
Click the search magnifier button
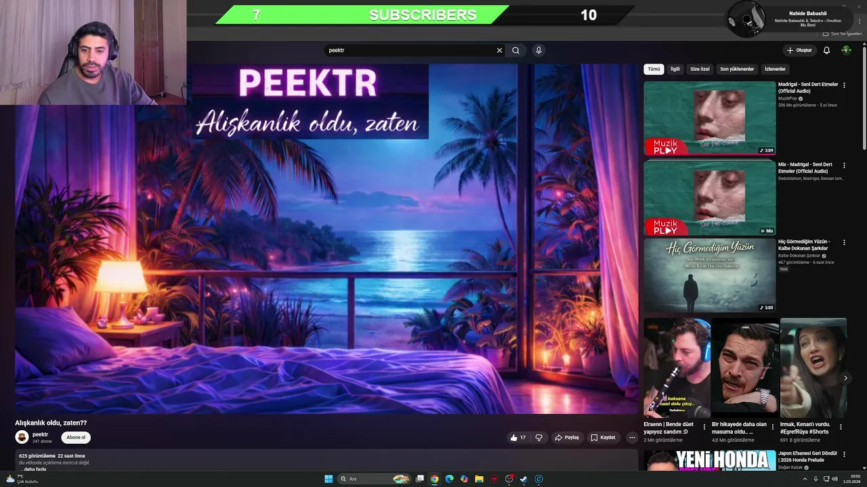click(x=516, y=50)
